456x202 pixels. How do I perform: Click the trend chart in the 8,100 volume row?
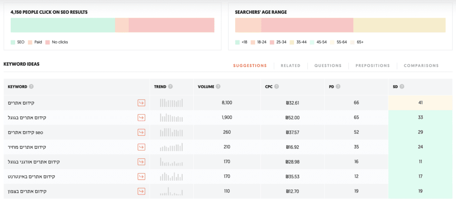(171, 103)
